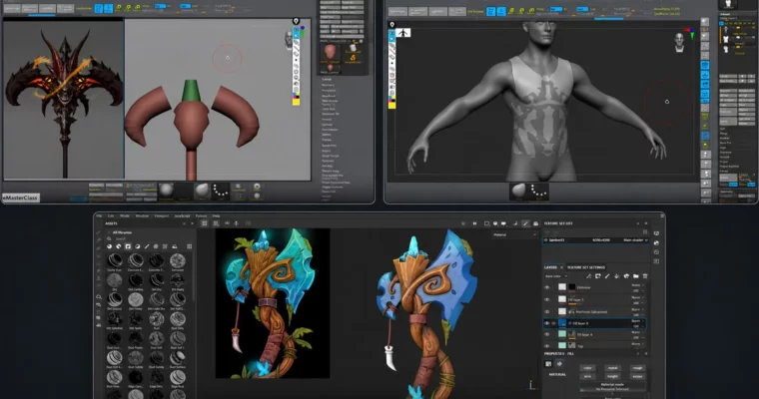This screenshot has height=399, width=759.
Task: Toggle eye icon of MatFinish Galvanized layer
Action: (x=547, y=312)
